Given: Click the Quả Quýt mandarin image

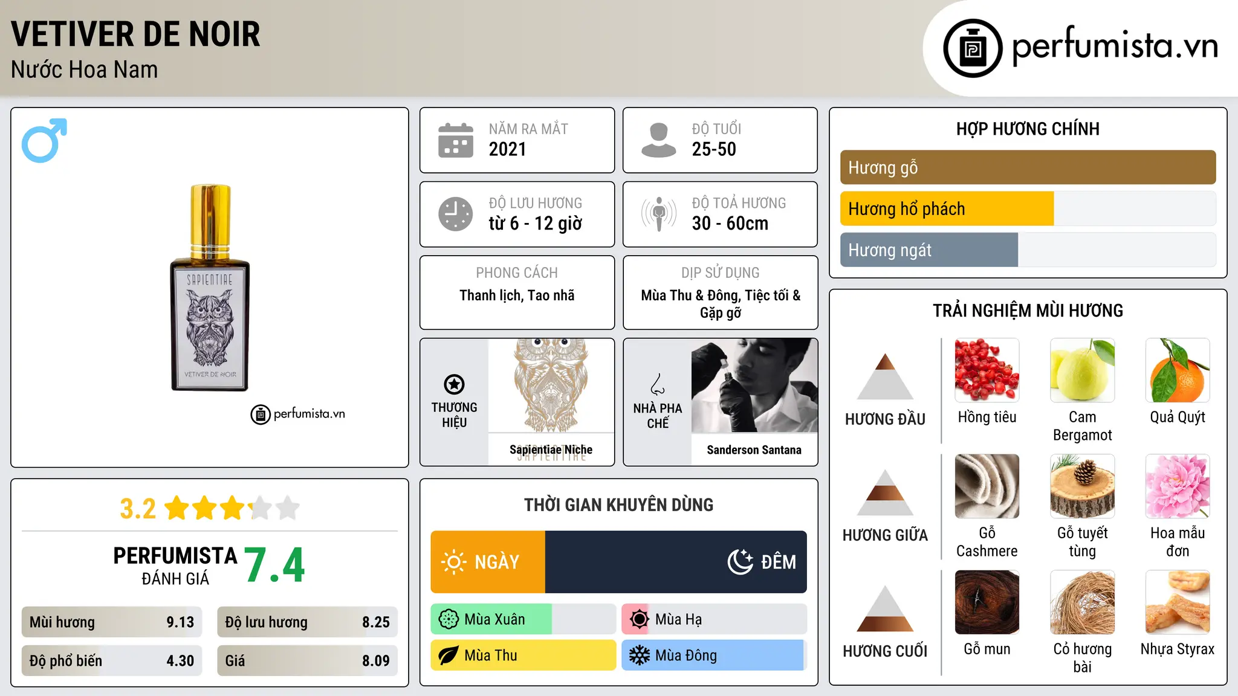Looking at the screenshot, I should click(x=1178, y=370).
